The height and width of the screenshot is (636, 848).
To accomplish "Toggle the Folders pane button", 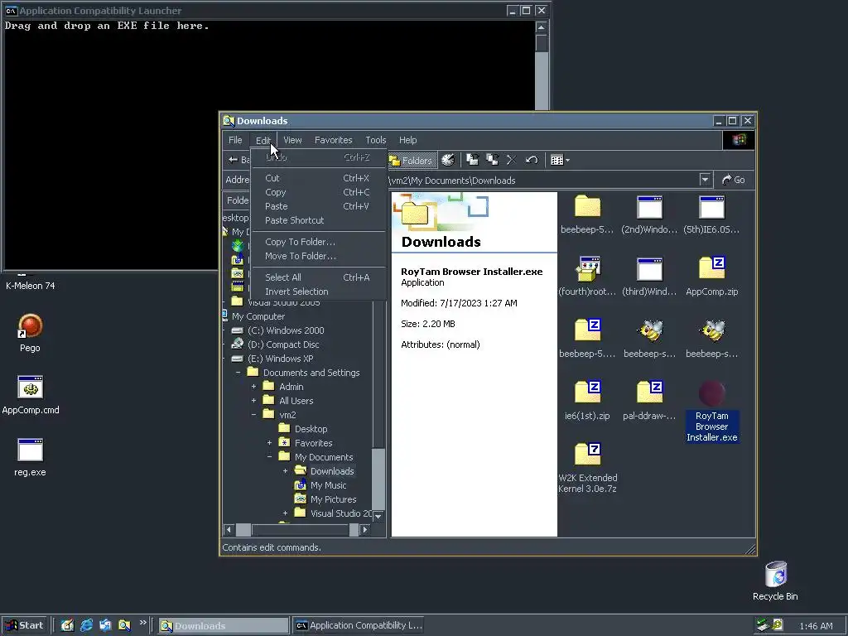I will (412, 160).
